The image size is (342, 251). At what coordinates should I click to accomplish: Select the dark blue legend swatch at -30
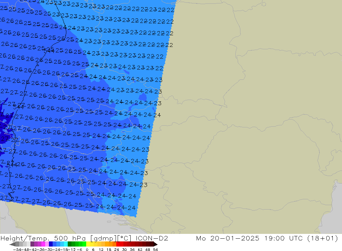point(51,244)
